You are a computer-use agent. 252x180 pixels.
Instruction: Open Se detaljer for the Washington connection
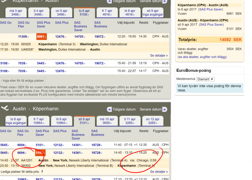(159, 56)
